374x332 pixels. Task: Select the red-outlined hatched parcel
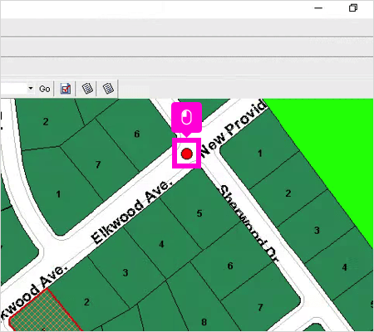tap(45, 311)
